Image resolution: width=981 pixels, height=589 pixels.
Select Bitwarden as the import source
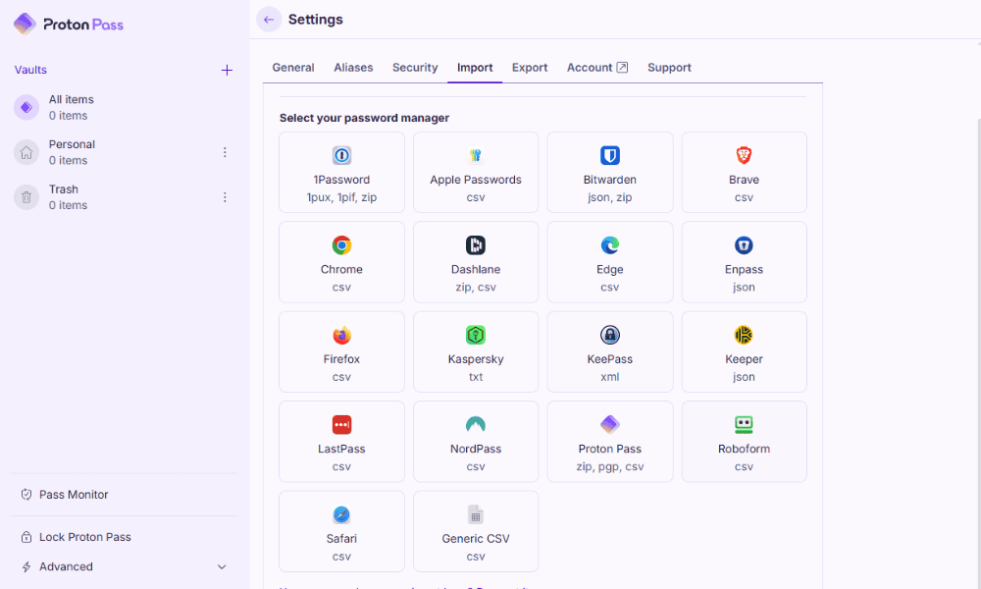coord(609,173)
